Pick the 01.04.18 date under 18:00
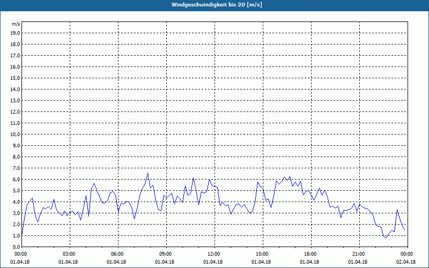 tap(309, 262)
